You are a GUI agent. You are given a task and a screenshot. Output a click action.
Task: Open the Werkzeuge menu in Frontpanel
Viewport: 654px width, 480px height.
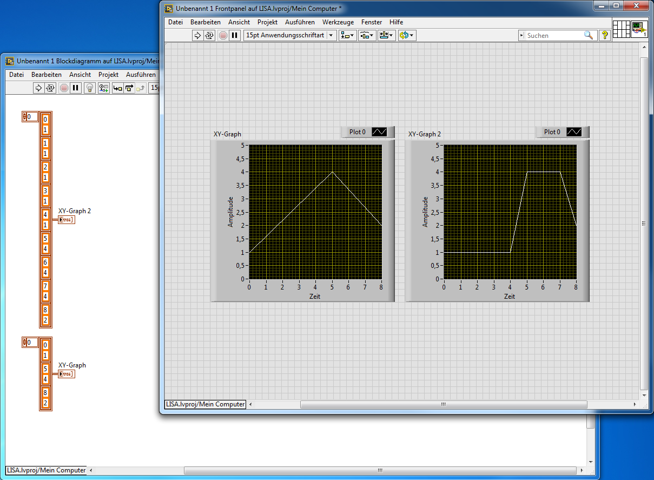pyautogui.click(x=338, y=22)
